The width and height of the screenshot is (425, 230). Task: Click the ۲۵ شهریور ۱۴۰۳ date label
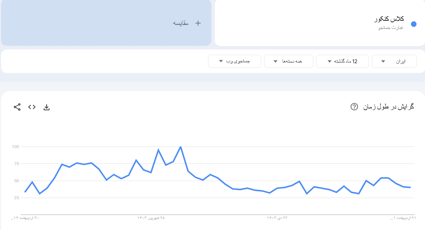151,218
